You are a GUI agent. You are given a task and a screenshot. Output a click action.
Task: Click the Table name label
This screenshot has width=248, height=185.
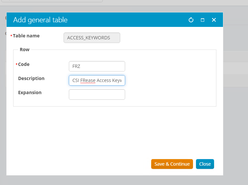26,36
